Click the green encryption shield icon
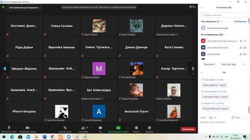Screen dimensions: 250x140 [x=3, y=7]
